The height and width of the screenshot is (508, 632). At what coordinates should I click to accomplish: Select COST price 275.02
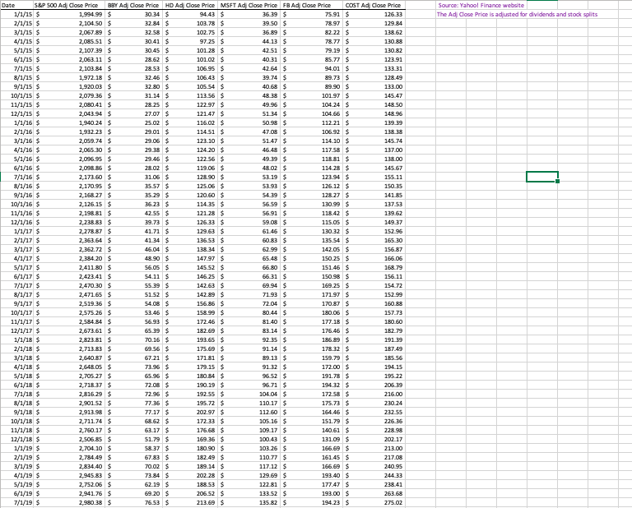click(374, 502)
